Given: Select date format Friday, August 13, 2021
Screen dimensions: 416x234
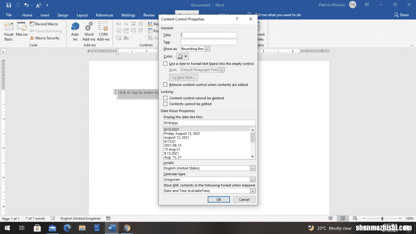Looking at the screenshot, I should point(182,133).
